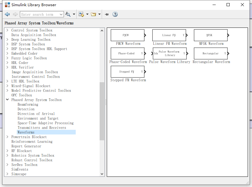Click the tree scrollbar down arrow
This screenshot has height=187, width=252.
click(x=102, y=174)
